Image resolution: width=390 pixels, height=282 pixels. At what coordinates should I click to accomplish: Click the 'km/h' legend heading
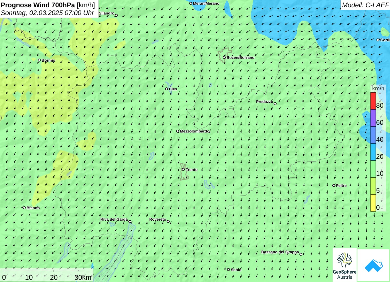(x=378, y=88)
